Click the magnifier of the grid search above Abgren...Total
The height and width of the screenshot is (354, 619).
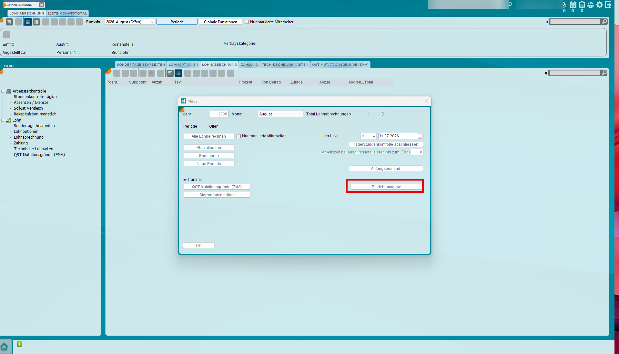coord(604,73)
